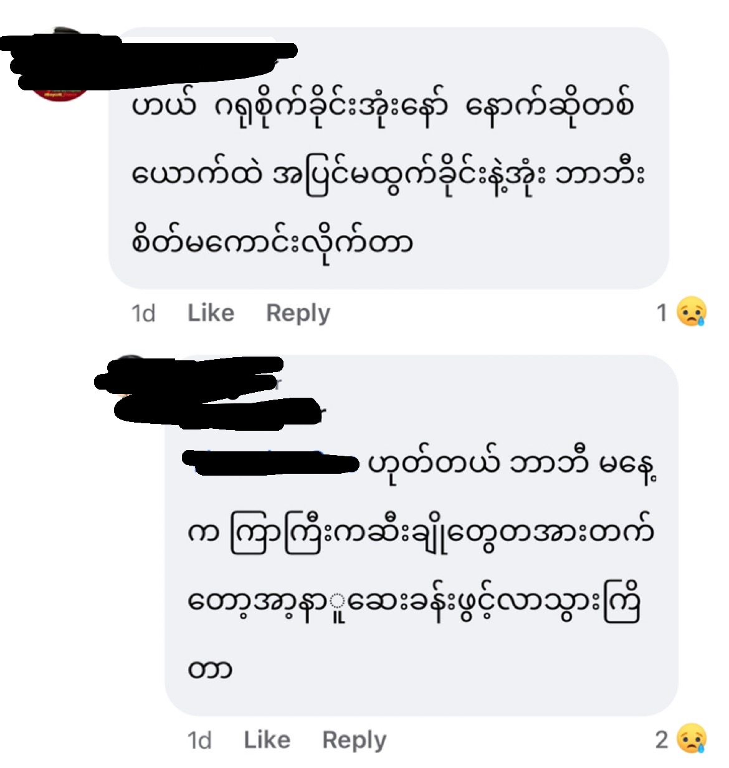The image size is (729, 768).
Task: Open the redacted mention before ဟုတ်တယ်
Action: coord(272,463)
